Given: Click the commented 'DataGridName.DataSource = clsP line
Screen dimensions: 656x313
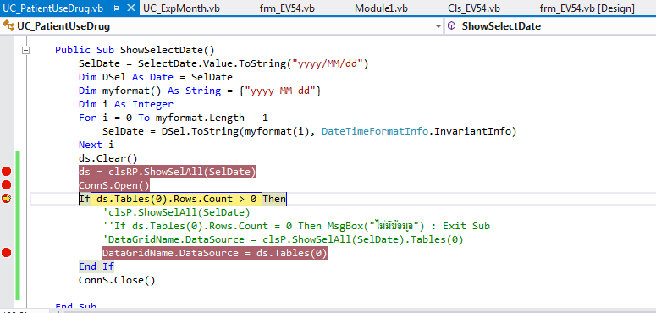Looking at the screenshot, I should point(283,239).
